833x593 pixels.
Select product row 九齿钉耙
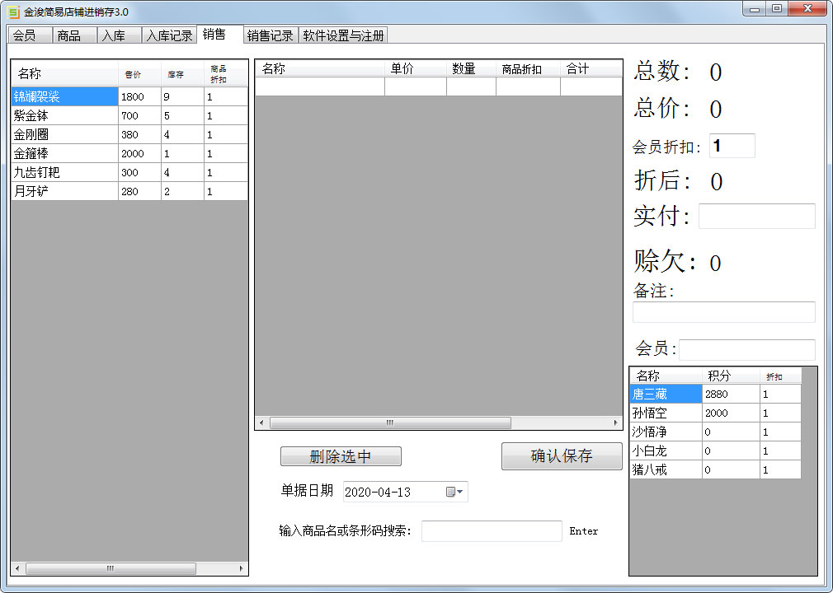point(129,172)
